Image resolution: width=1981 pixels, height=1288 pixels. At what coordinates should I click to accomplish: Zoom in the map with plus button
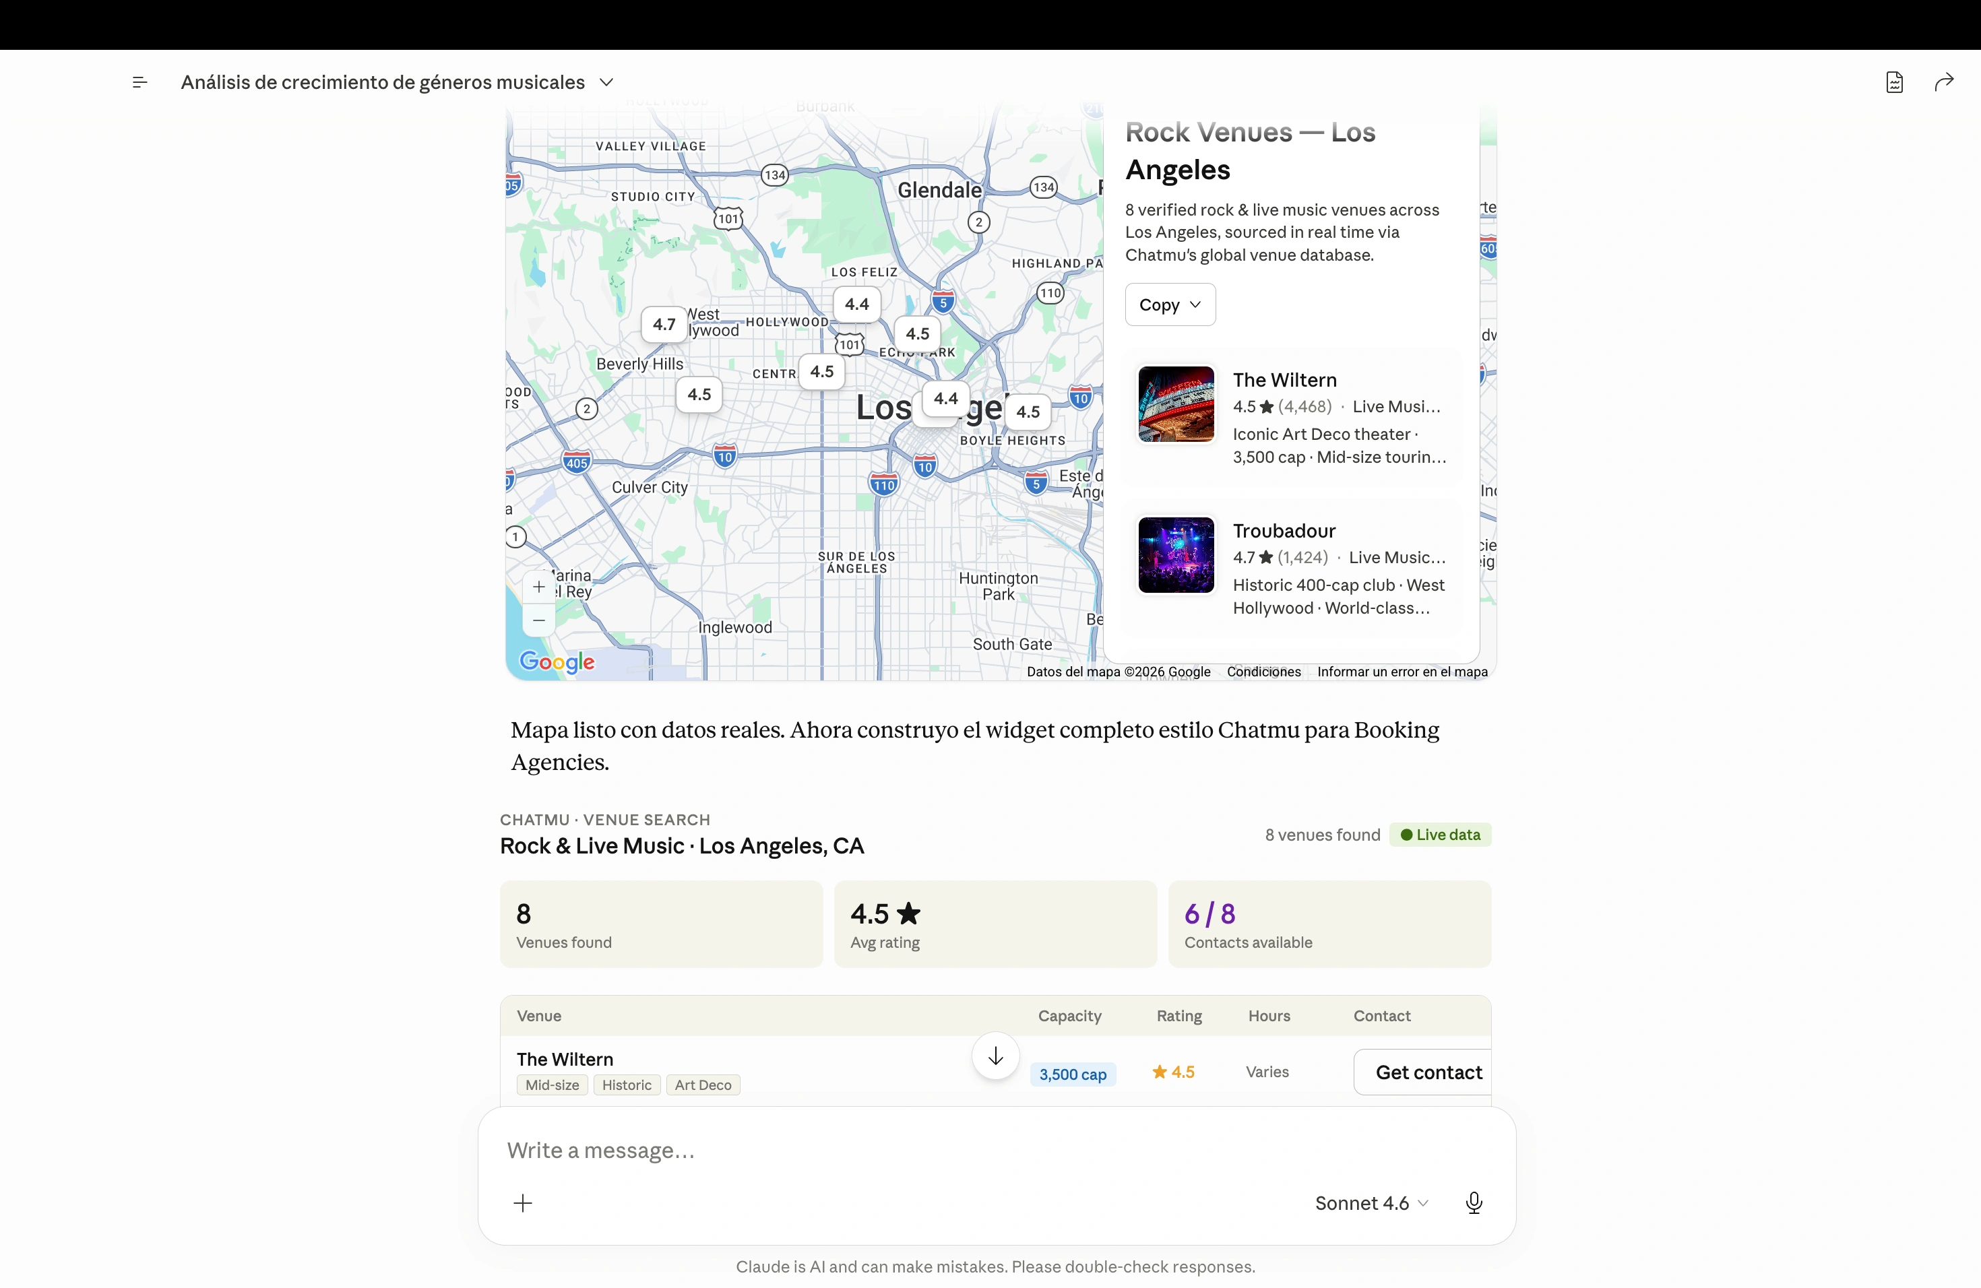tap(539, 587)
